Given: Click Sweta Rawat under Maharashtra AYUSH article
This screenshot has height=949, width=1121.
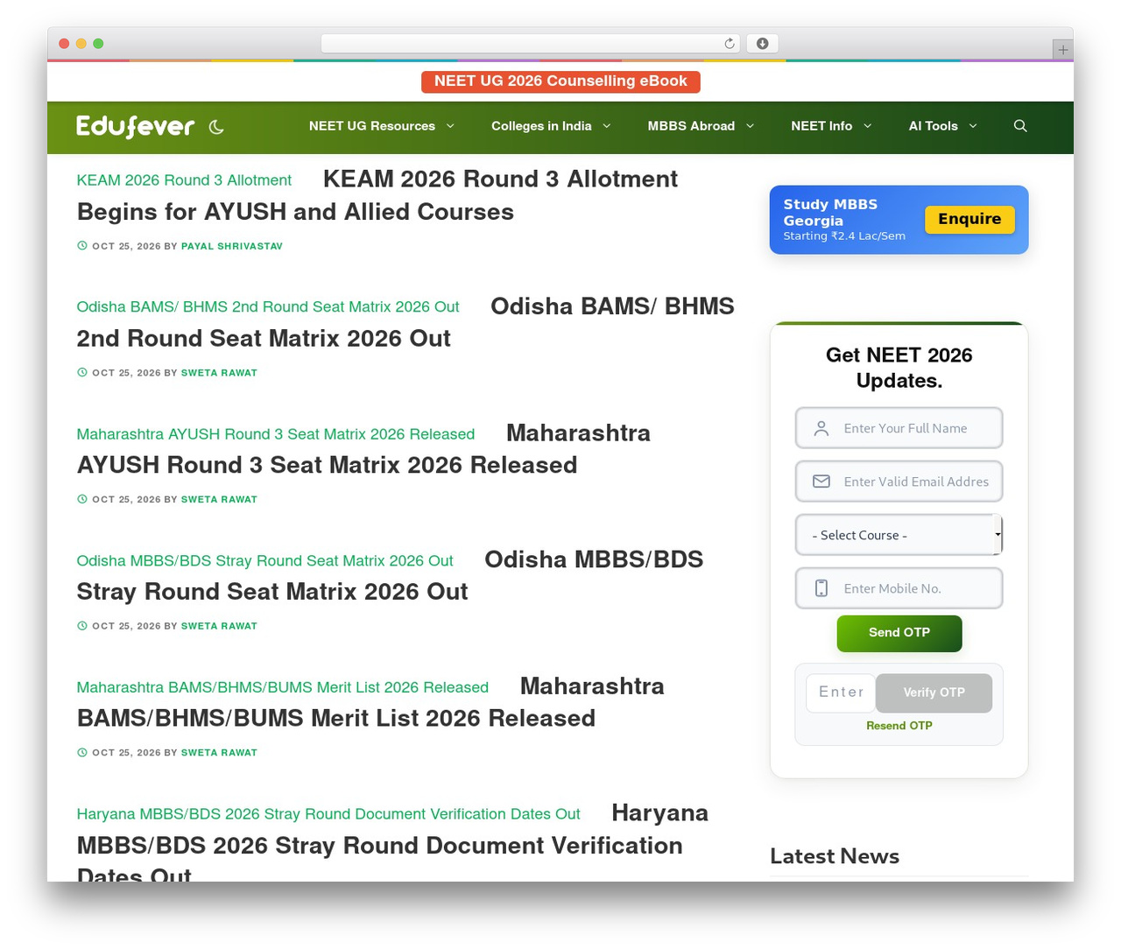Looking at the screenshot, I should point(219,500).
